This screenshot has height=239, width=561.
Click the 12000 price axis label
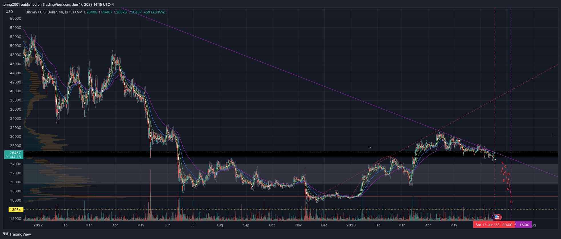(x=15, y=219)
